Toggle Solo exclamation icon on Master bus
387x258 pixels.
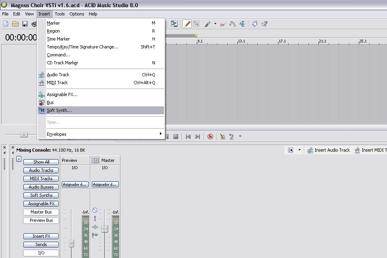pos(95,218)
